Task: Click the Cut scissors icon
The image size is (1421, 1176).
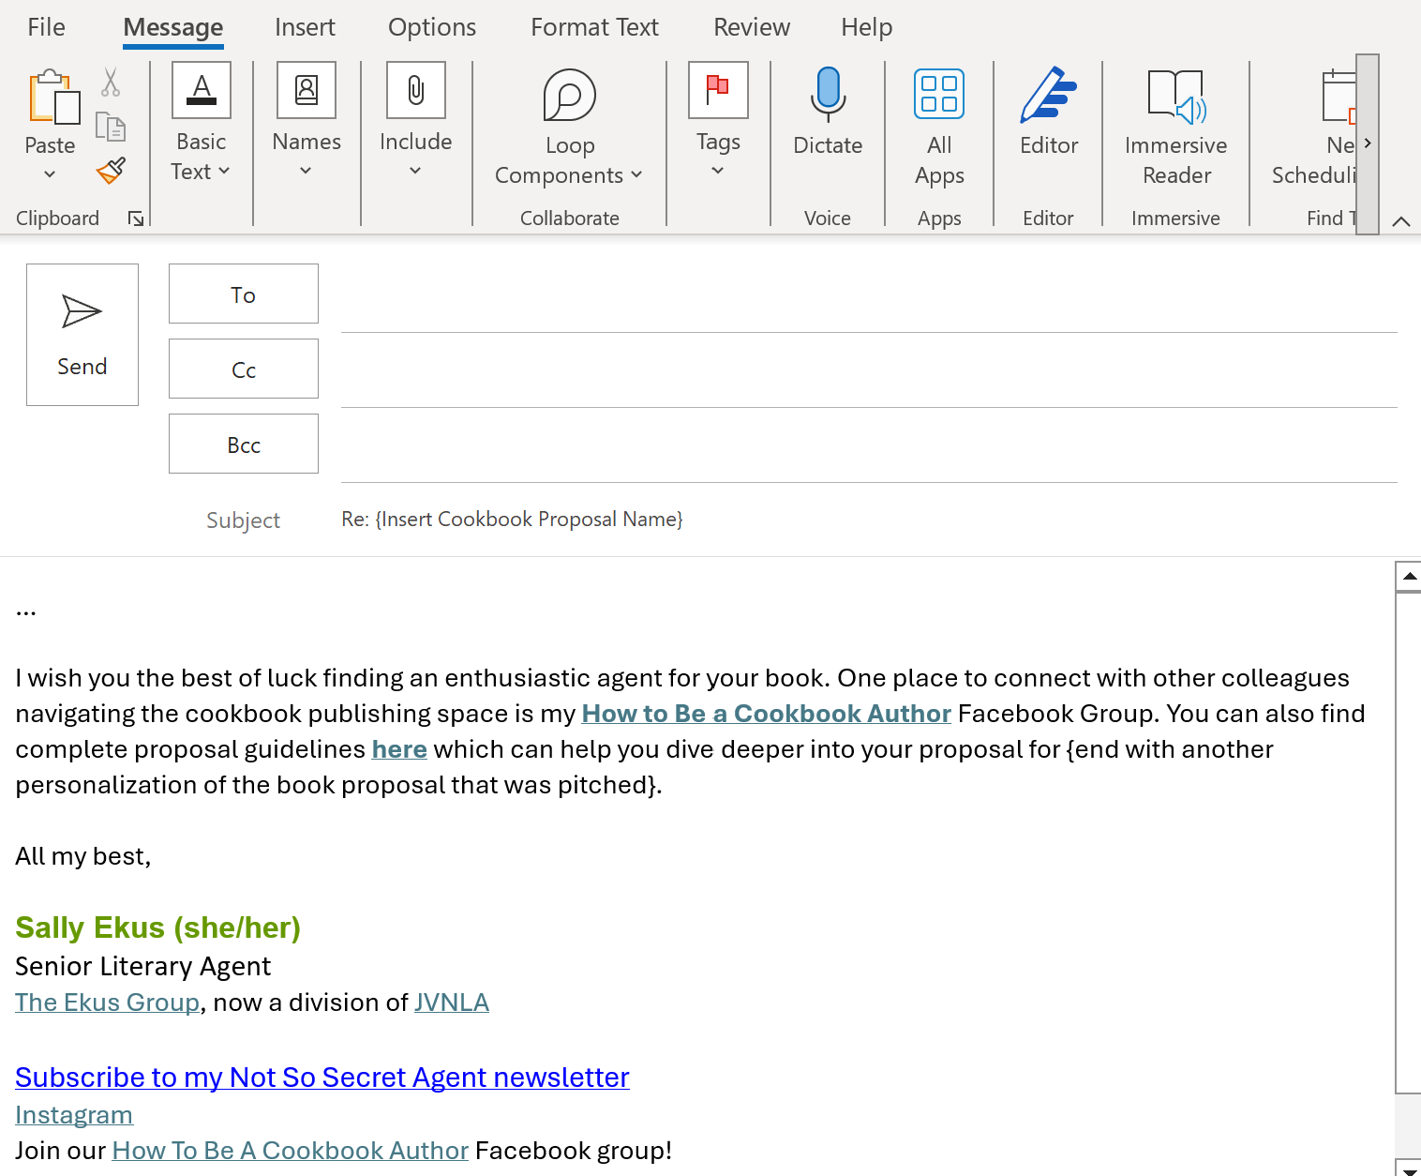Action: pyautogui.click(x=111, y=82)
